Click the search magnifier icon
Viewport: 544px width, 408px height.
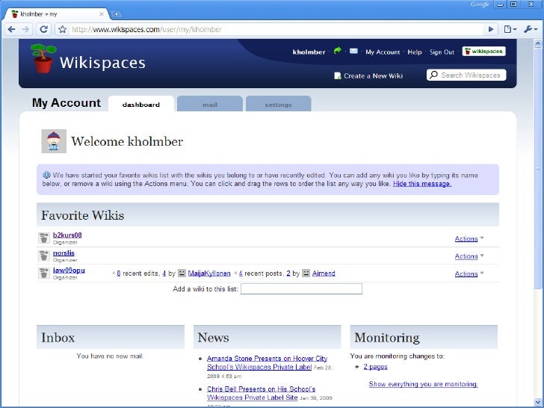433,75
